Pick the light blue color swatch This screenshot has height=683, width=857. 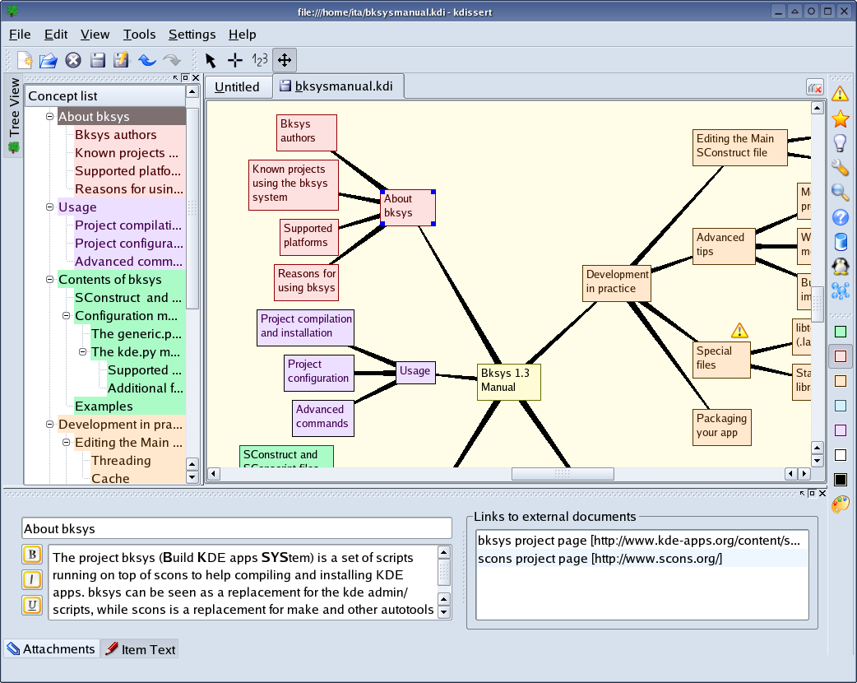click(x=841, y=405)
